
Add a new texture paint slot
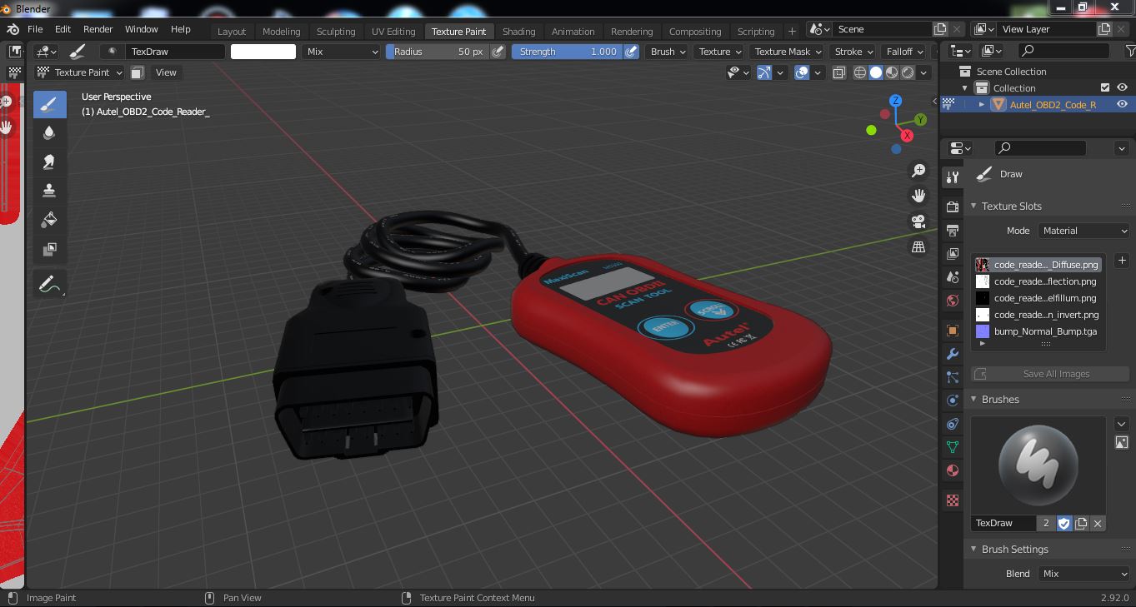[x=1122, y=261]
